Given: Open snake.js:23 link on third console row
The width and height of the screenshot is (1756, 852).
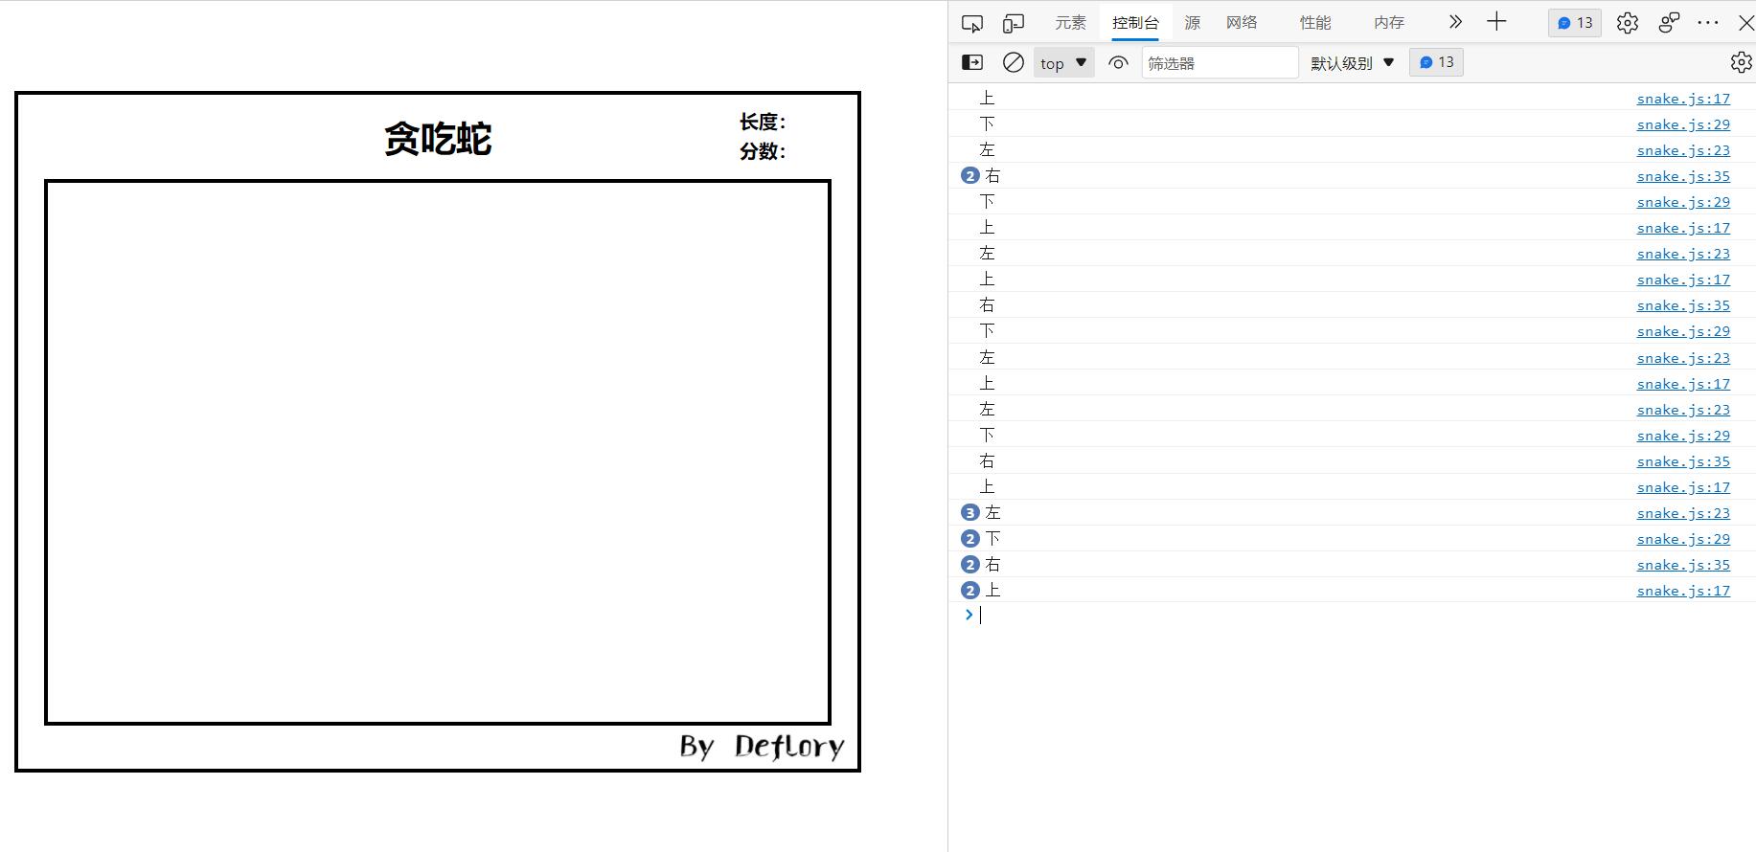Looking at the screenshot, I should pyautogui.click(x=1683, y=150).
